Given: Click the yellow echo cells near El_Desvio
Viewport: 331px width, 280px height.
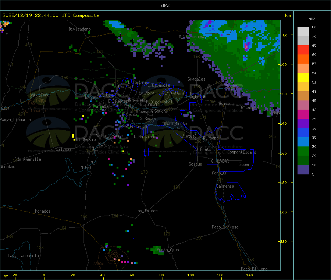Looking at the screenshot, I should coord(74,137).
